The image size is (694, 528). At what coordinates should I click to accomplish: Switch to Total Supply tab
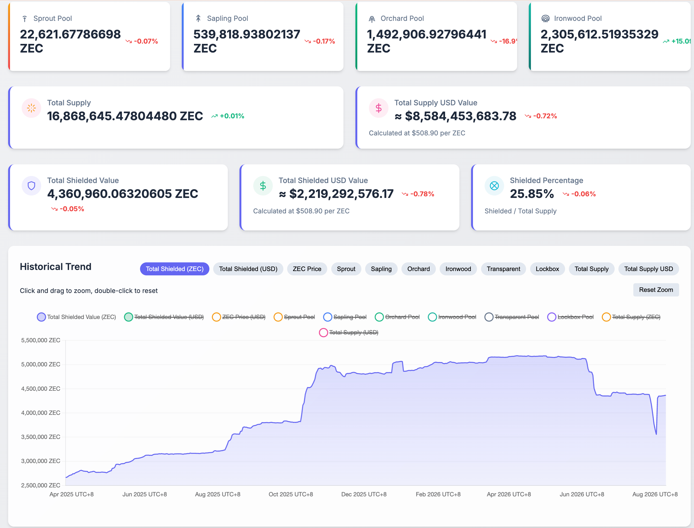(x=592, y=269)
